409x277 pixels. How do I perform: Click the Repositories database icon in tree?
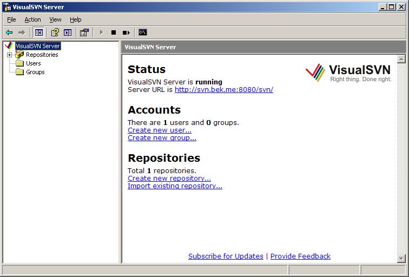tap(19, 55)
